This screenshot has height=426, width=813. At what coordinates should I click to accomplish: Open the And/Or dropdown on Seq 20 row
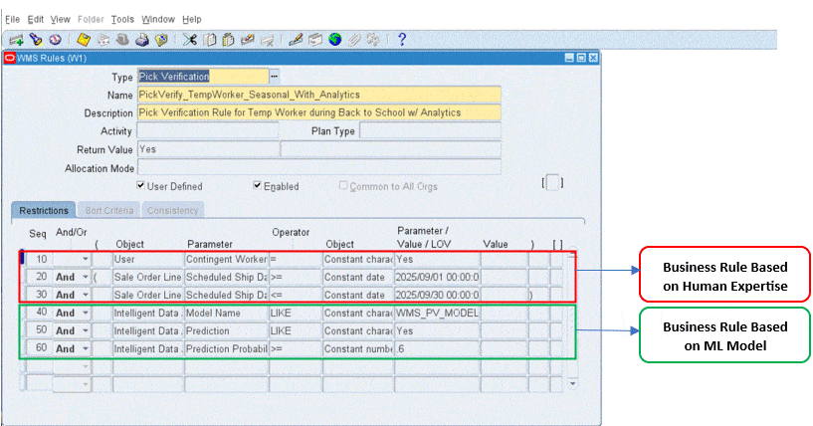(x=85, y=277)
